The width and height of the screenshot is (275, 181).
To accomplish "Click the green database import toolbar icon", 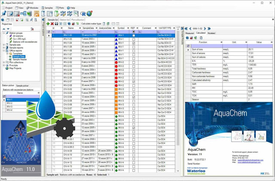I will [x=30, y=13].
